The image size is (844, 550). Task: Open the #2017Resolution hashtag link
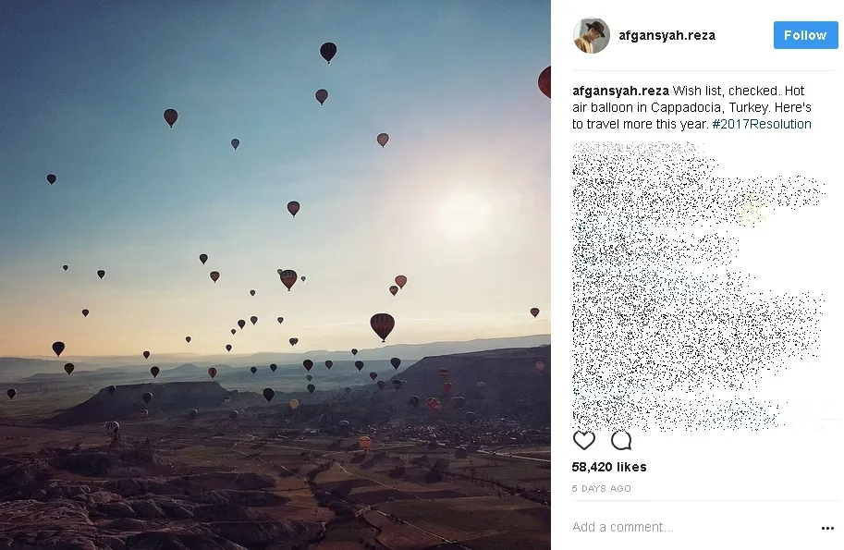coord(762,124)
